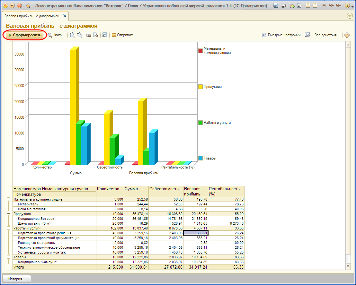Click the report scrollbar down arrow

coord(348,267)
